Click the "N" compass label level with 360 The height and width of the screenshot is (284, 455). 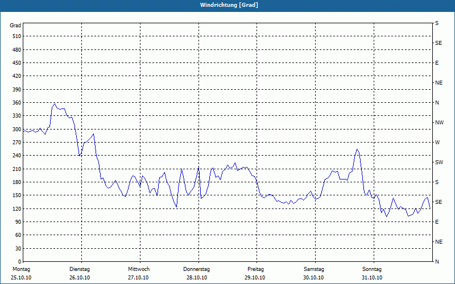point(437,103)
